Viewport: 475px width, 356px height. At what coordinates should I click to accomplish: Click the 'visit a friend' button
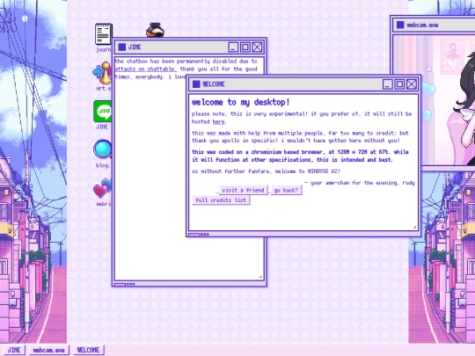pos(243,190)
